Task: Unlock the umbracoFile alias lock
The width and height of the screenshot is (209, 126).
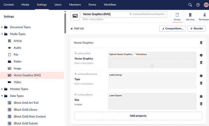Action: click(76, 53)
